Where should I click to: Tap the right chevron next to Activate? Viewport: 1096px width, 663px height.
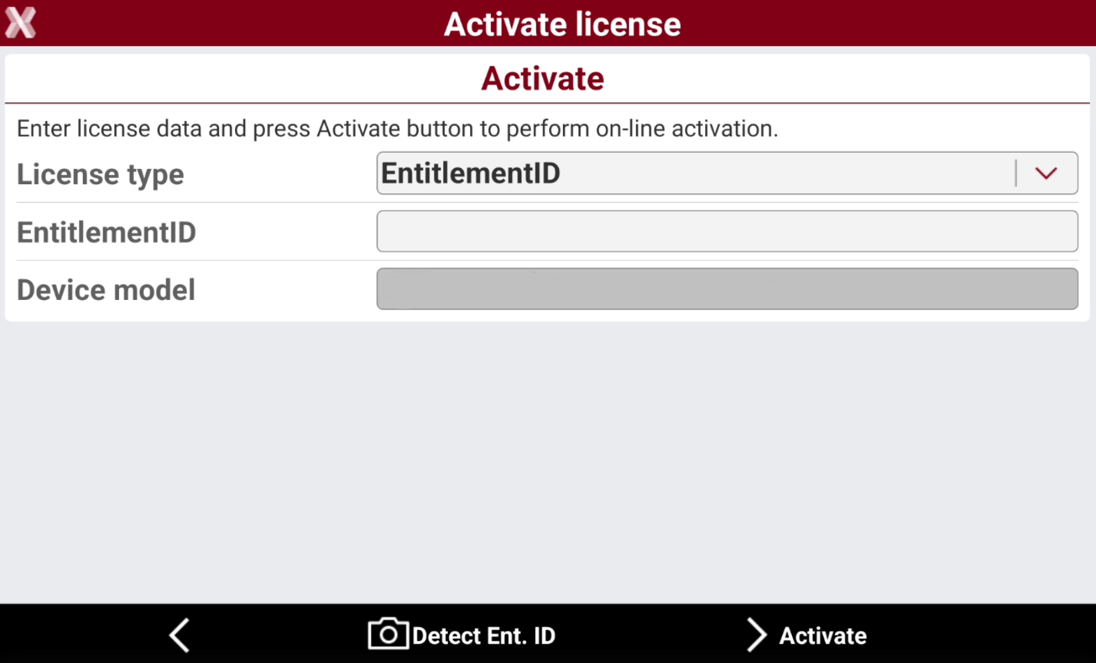(x=756, y=635)
